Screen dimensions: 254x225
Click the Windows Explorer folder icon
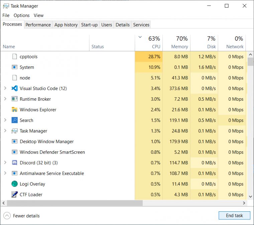15,110
